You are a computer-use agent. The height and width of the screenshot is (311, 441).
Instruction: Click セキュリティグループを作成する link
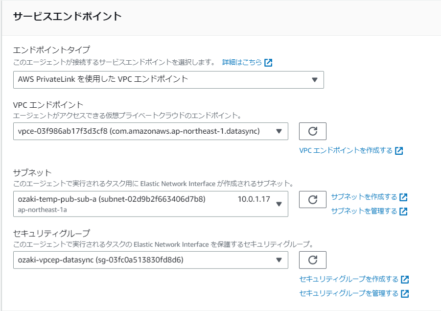click(x=349, y=279)
